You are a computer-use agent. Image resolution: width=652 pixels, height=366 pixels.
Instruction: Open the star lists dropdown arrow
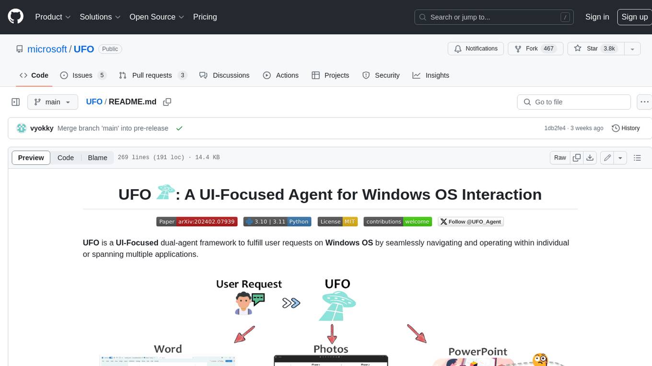coord(632,49)
